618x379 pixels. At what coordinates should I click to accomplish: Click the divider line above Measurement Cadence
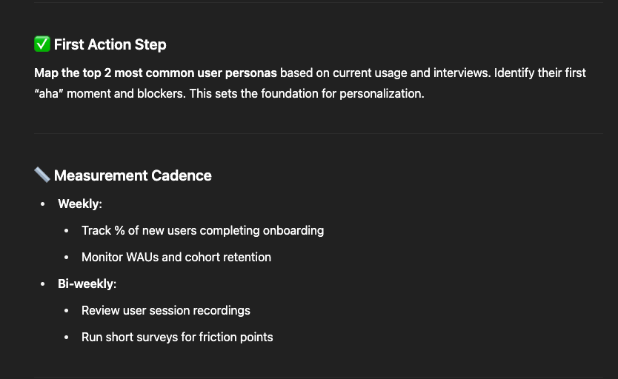[x=319, y=133]
